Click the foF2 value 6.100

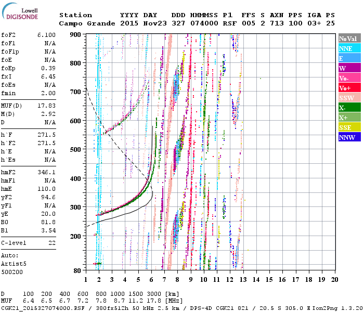pyautogui.click(x=46, y=35)
